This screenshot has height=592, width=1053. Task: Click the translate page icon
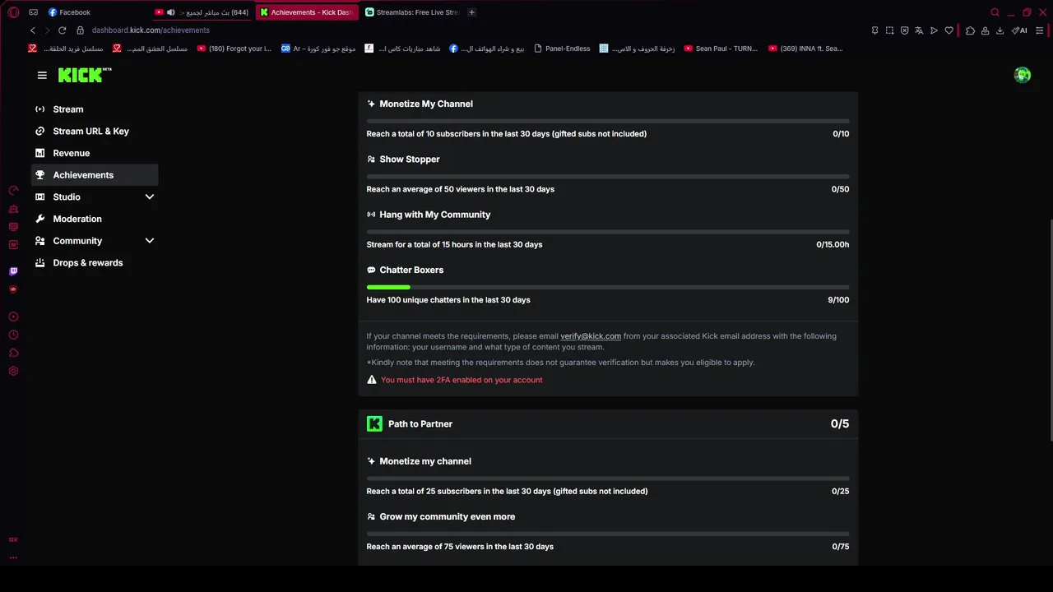tap(919, 30)
